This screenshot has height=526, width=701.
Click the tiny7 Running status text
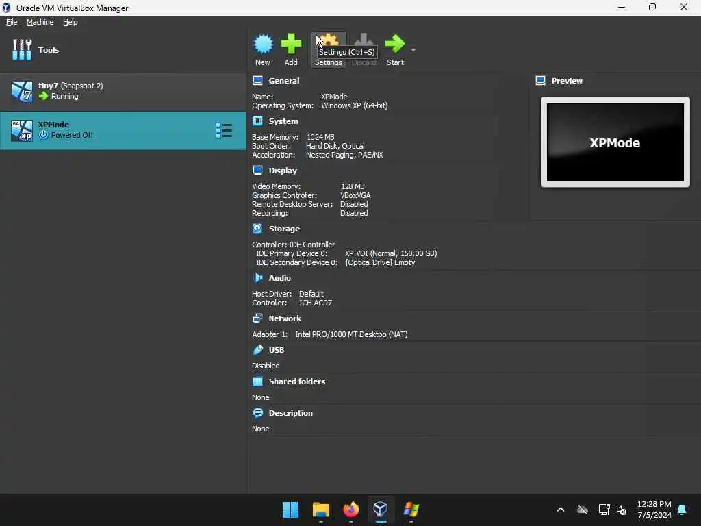(x=64, y=96)
